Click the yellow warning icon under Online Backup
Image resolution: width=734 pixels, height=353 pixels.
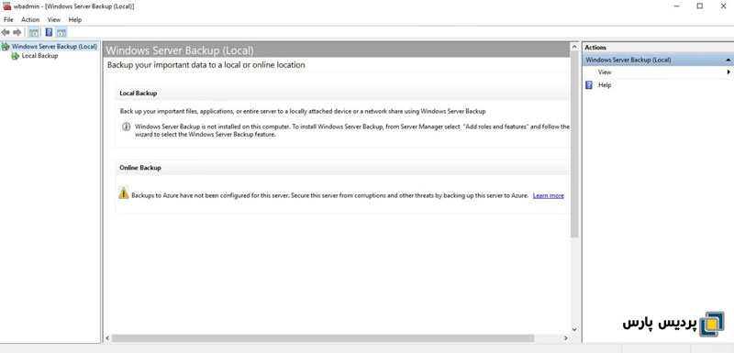pyautogui.click(x=124, y=193)
